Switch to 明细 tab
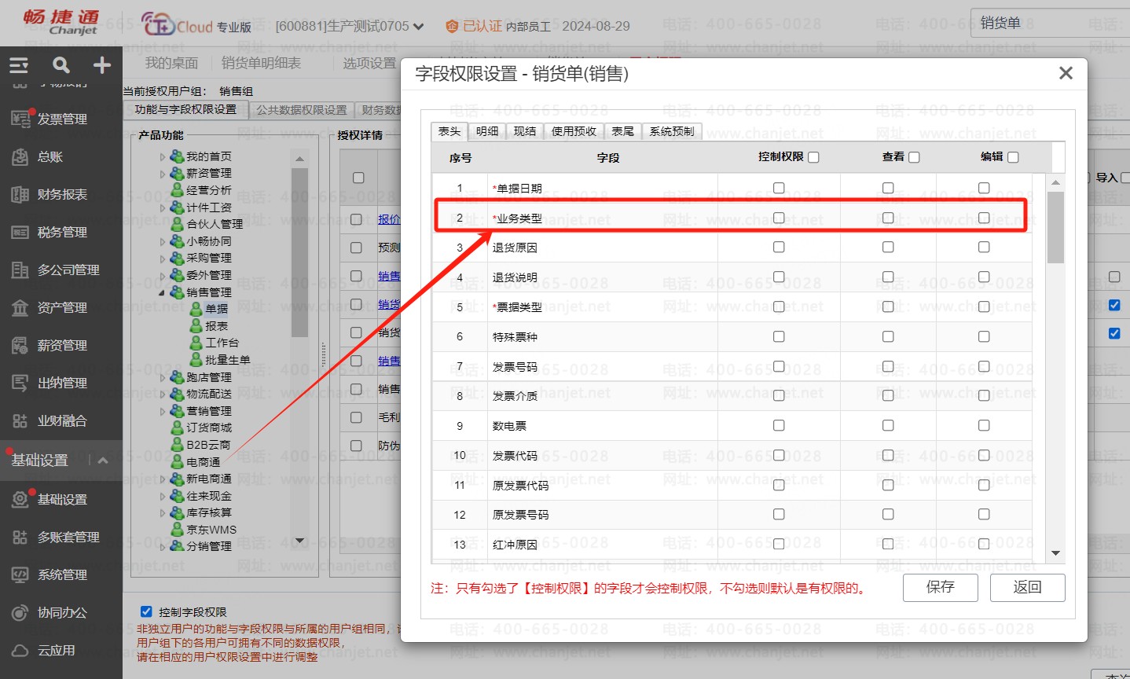The height and width of the screenshot is (679, 1130). click(x=487, y=131)
